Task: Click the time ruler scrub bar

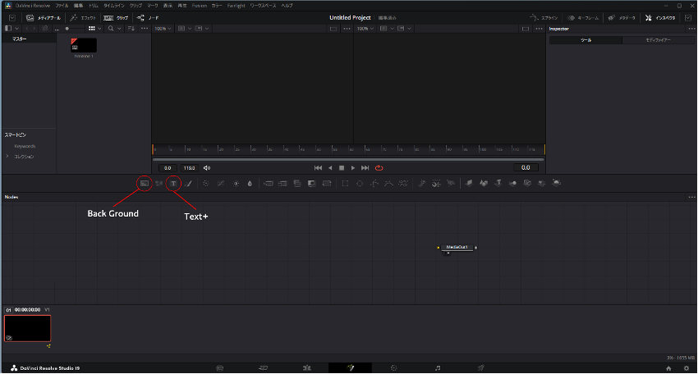Action: coord(348,150)
